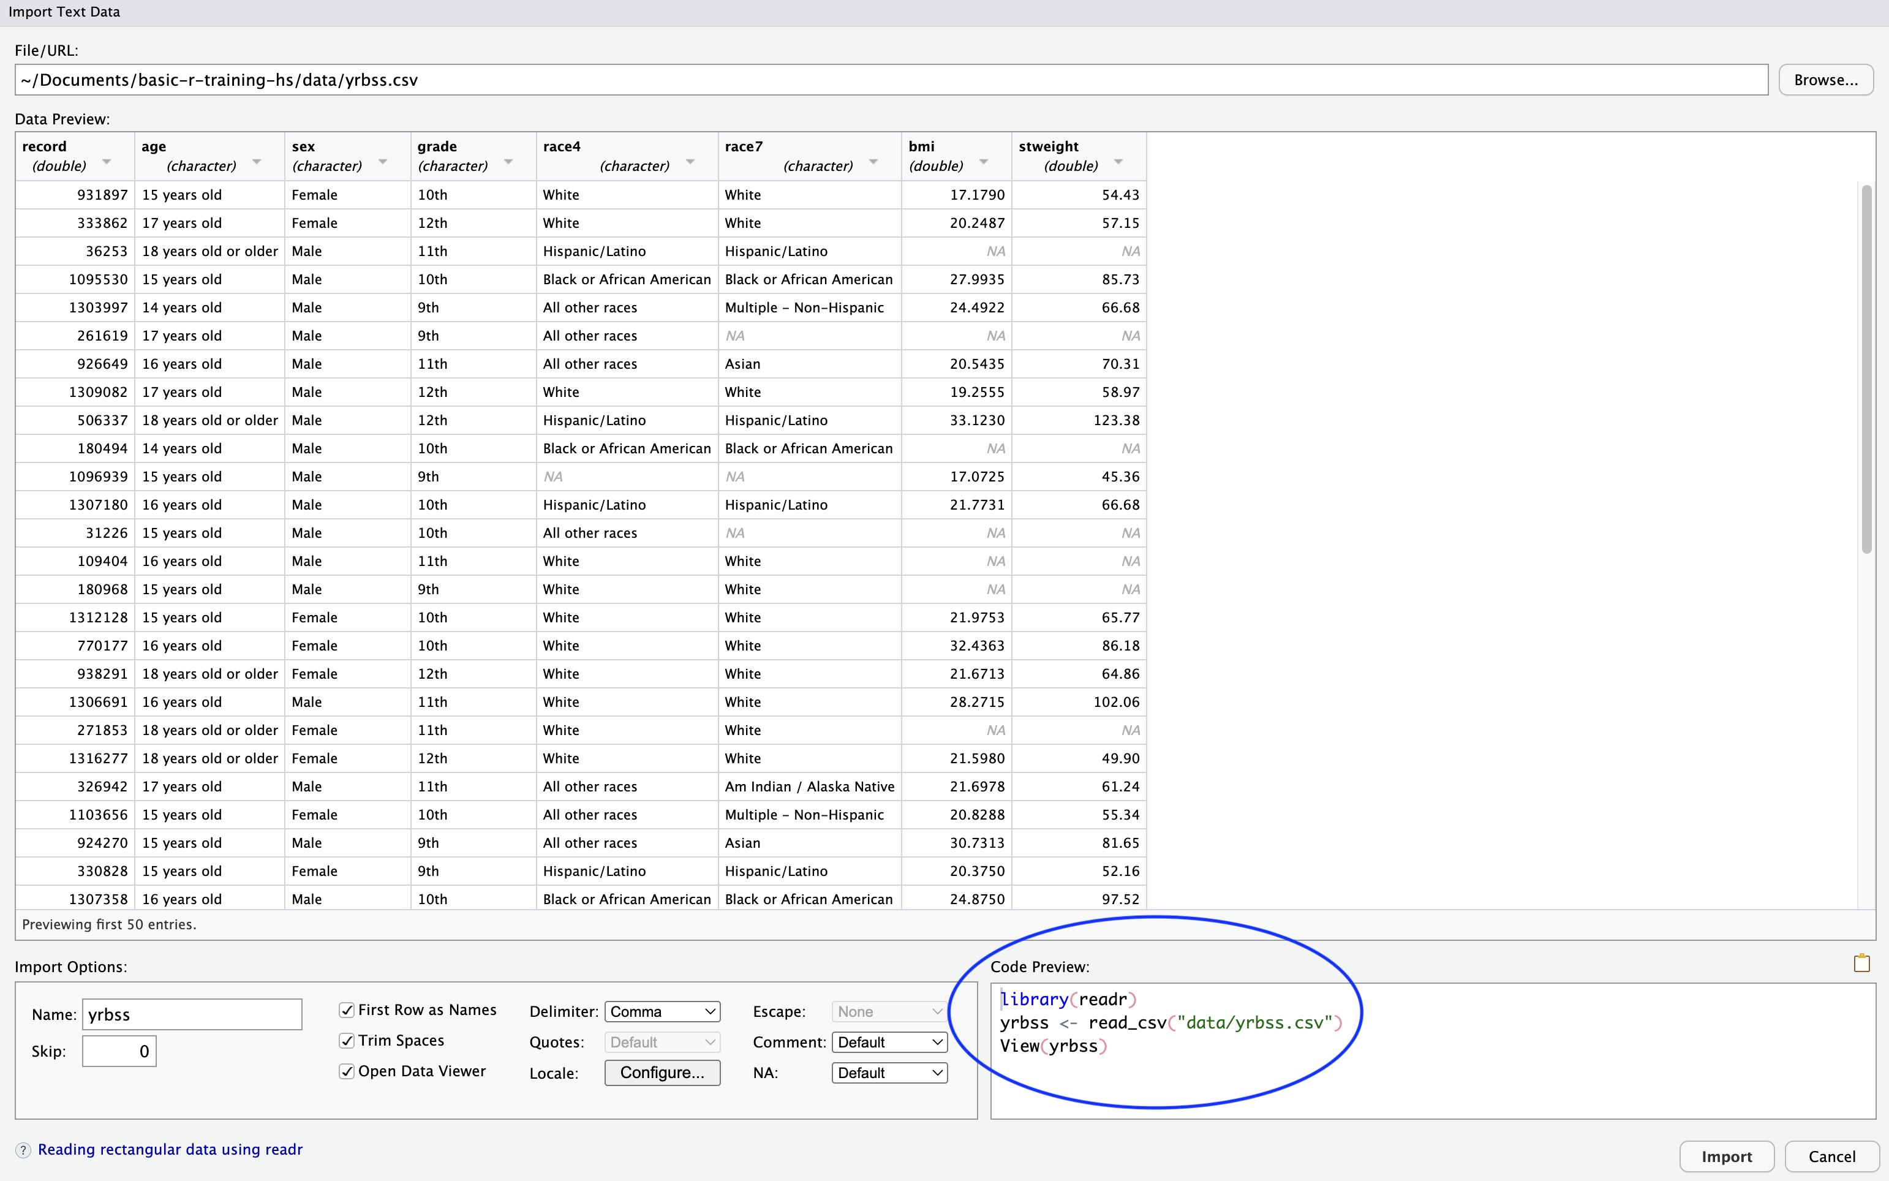Open the type menu for the sex column
Screen dimensions: 1889x1181
click(382, 162)
